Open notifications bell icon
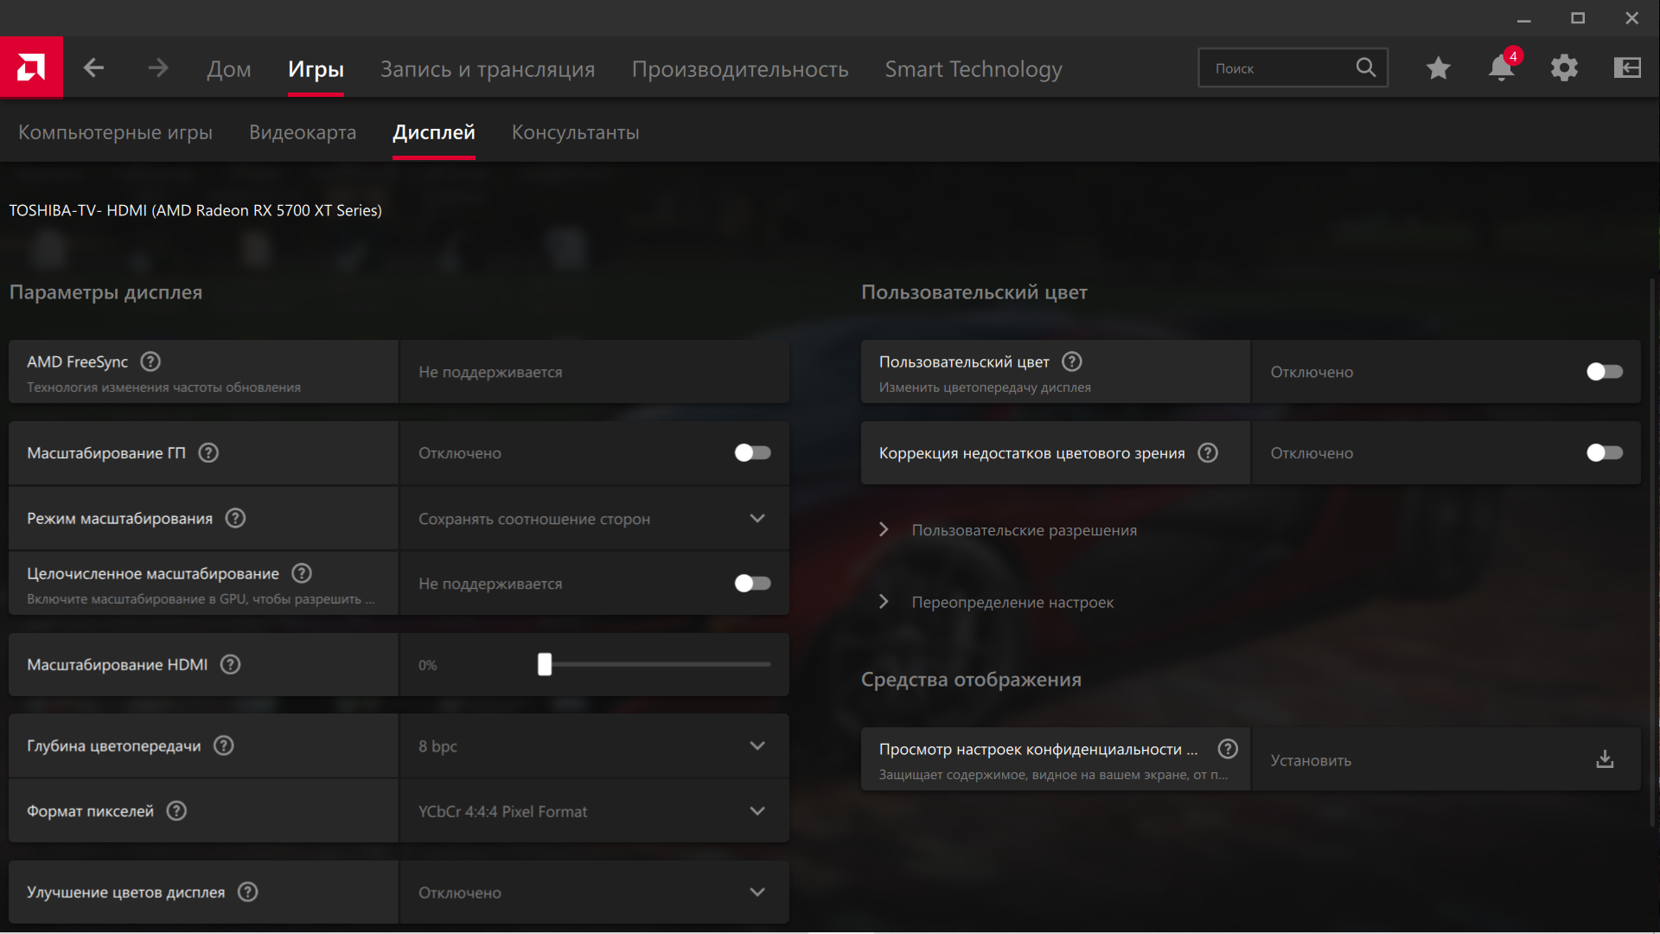Screen dimensions: 1660x934 pos(1502,67)
